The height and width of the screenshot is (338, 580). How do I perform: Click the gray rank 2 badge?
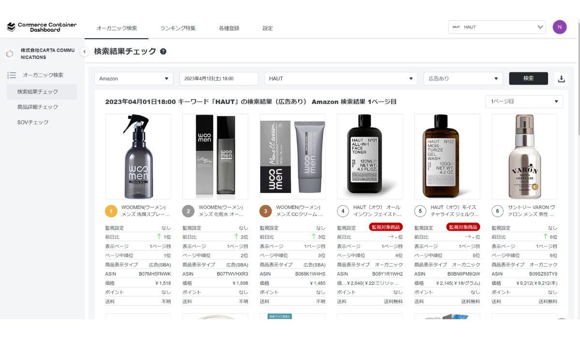[x=188, y=211]
